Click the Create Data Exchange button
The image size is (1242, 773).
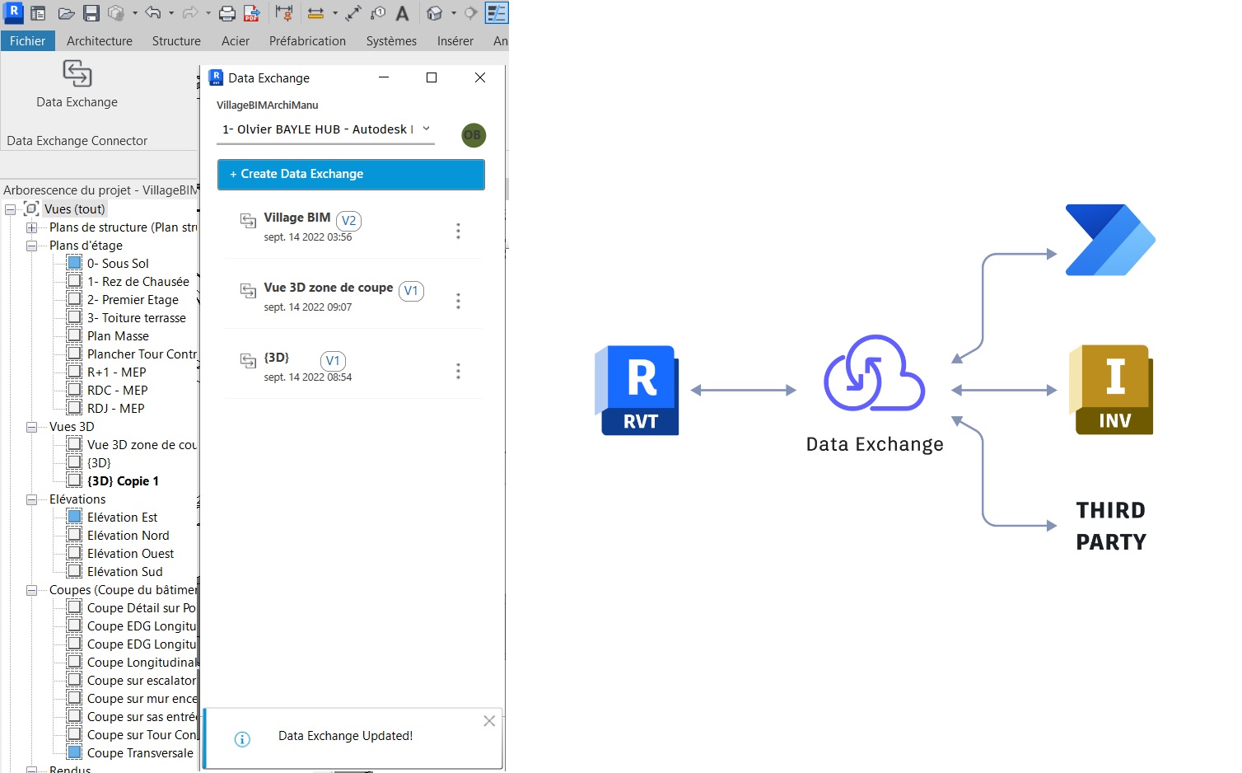351,174
